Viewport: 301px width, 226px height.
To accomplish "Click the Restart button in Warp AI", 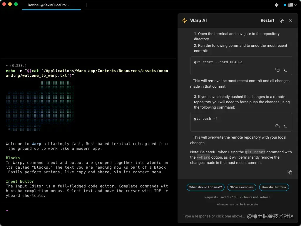I will (x=267, y=21).
